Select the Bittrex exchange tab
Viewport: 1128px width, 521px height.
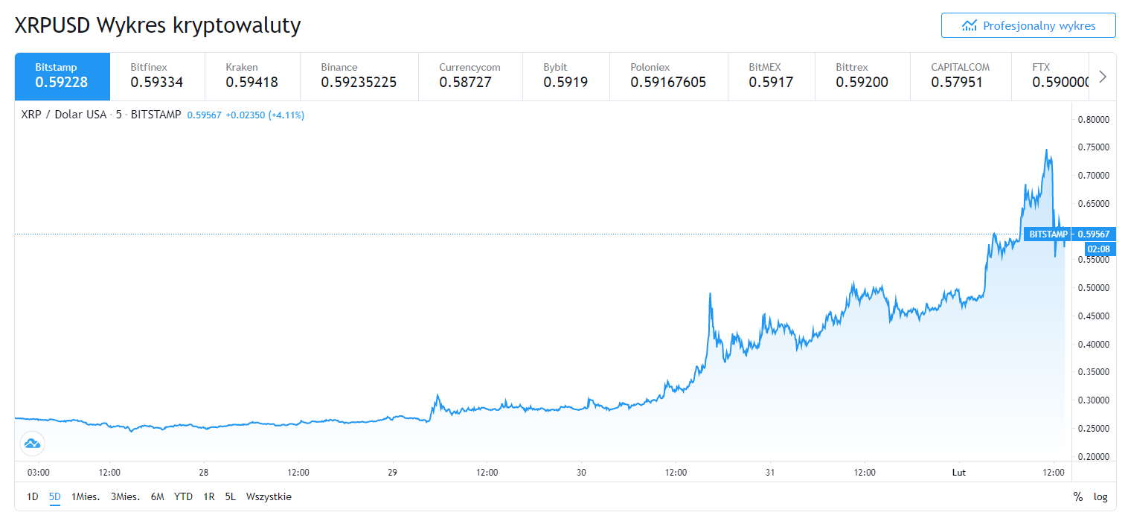pyautogui.click(x=862, y=77)
